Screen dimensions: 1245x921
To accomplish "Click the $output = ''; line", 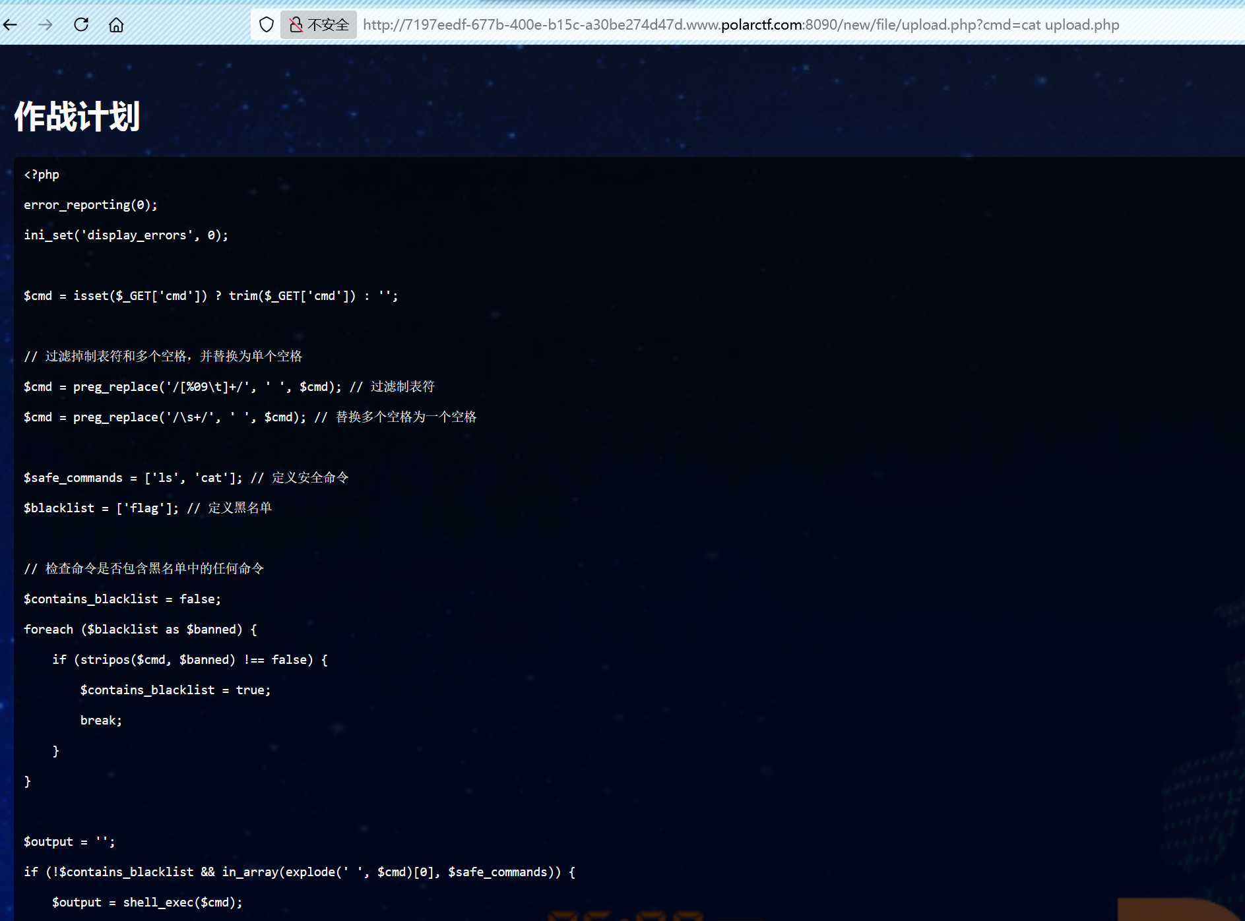I will click(x=69, y=842).
